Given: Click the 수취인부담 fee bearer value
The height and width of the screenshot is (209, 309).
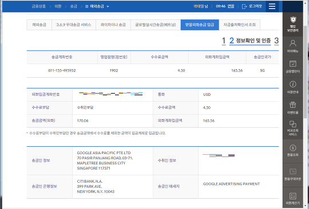Looking at the screenshot, I should (x=85, y=107).
